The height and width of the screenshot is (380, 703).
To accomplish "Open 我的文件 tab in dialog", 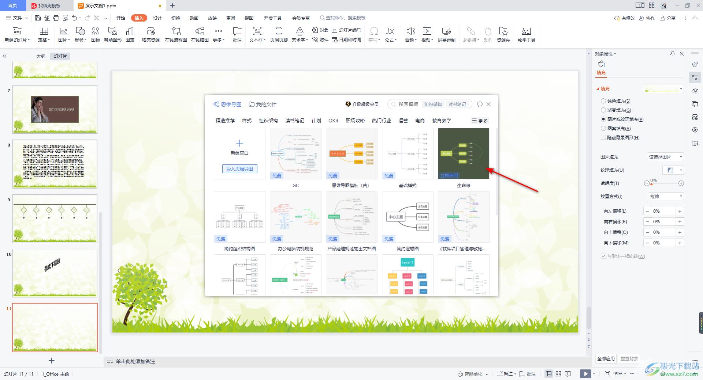I will click(x=263, y=104).
